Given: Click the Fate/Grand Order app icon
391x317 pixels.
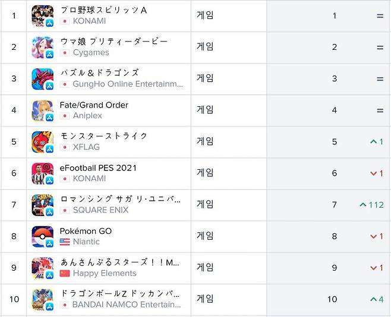Looking at the screenshot, I should click(42, 110).
